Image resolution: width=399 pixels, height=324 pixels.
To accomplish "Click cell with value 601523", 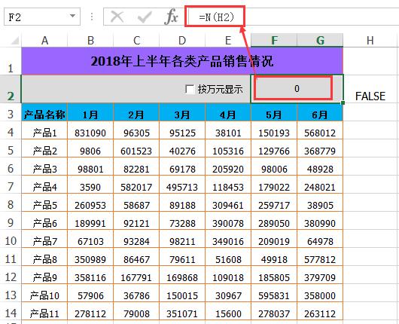I will click(136, 148).
